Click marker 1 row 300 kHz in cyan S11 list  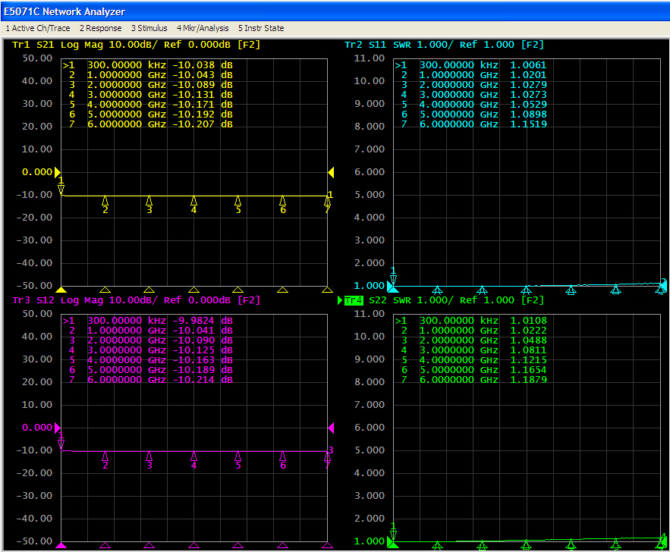click(x=470, y=65)
